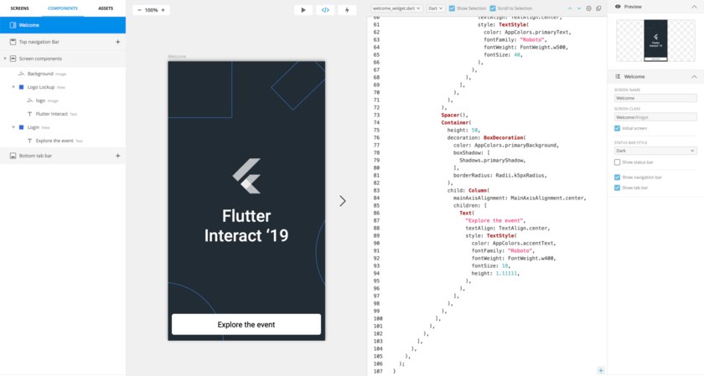Collapse the Preview panel

click(x=694, y=7)
